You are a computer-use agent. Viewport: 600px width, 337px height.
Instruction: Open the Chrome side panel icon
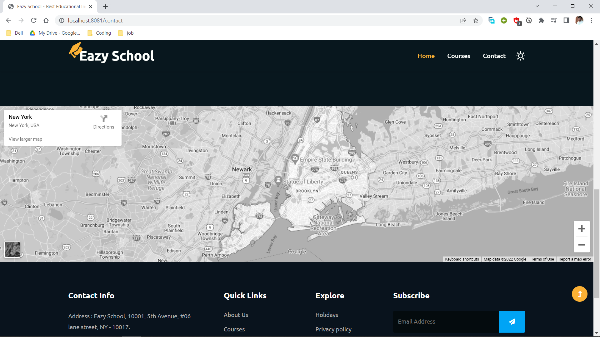(566, 21)
